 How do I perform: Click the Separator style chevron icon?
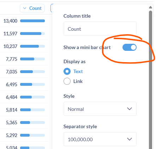pos(130,139)
